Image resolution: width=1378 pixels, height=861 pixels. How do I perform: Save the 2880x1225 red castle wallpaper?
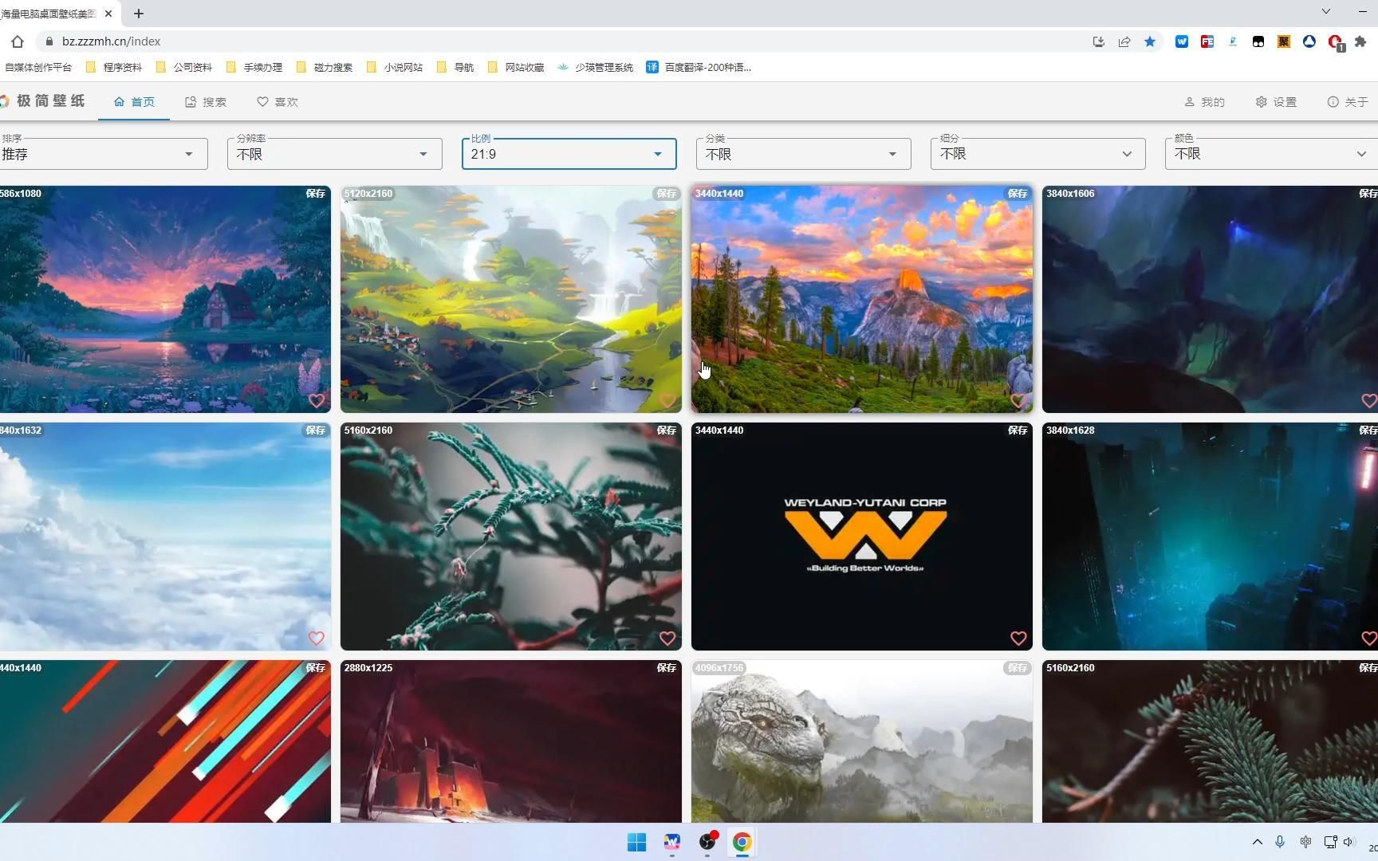(x=667, y=668)
